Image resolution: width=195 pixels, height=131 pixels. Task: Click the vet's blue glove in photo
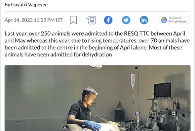tap(92, 125)
